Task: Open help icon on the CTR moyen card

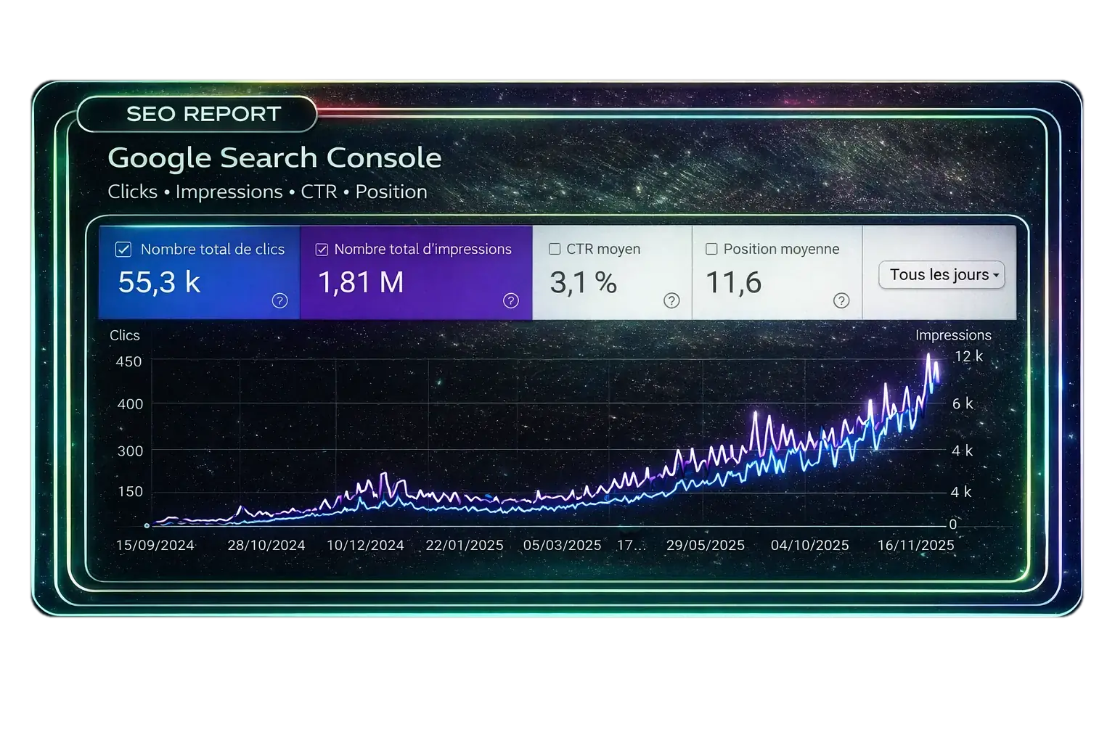Action: (671, 300)
